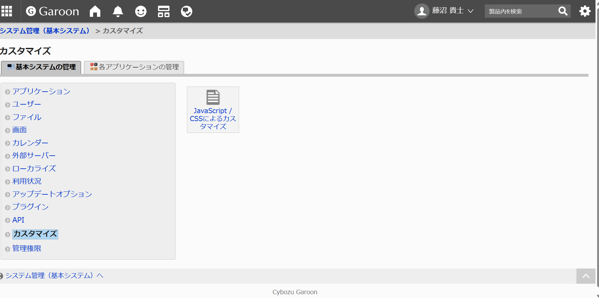Click the arrow bullet beside ユーザー
The width and height of the screenshot is (599, 298).
pos(8,105)
